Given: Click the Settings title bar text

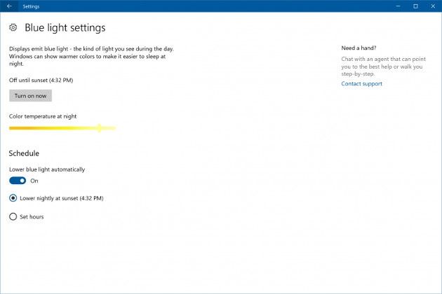Looking at the screenshot, I should click(31, 6).
